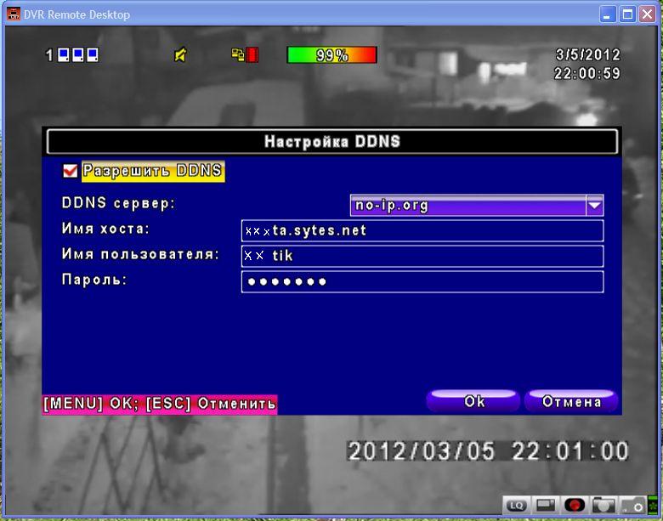Click the red record button
Image resolution: width=663 pixels, height=521 pixels.
575,506
